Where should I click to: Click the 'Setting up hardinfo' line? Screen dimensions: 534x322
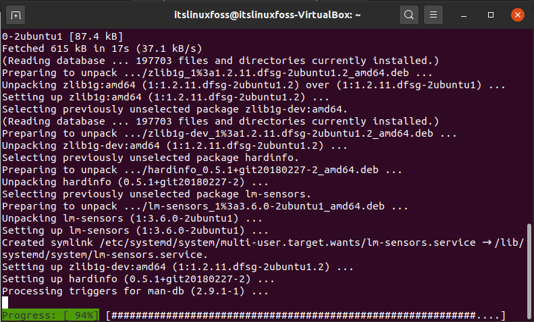pyautogui.click(x=138, y=279)
